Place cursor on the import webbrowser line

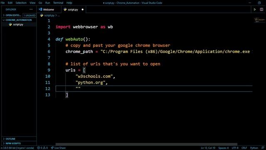(x=84, y=27)
